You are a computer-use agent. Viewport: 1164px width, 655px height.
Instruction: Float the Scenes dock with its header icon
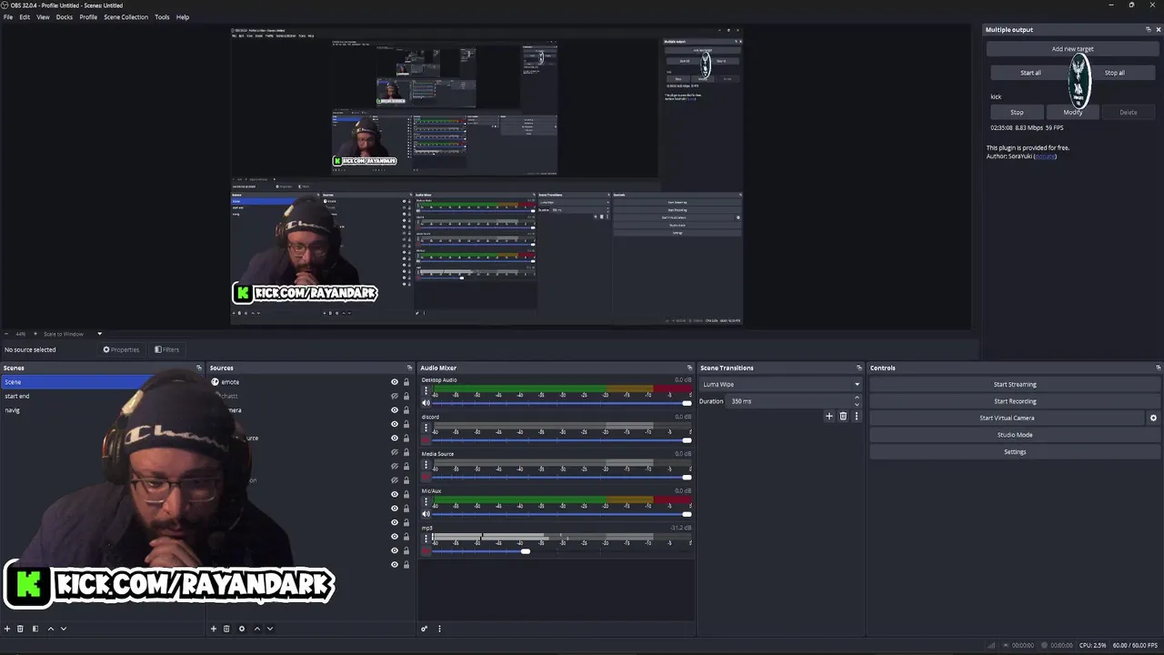point(199,368)
